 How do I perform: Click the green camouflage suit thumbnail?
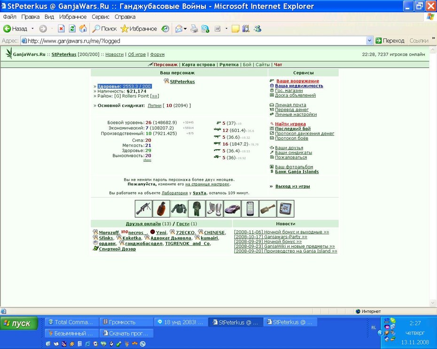(197, 208)
